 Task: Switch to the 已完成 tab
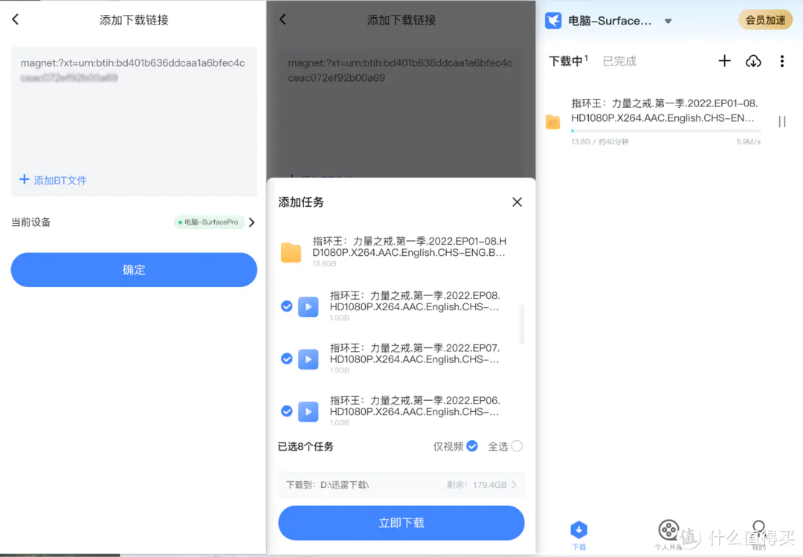coord(619,61)
